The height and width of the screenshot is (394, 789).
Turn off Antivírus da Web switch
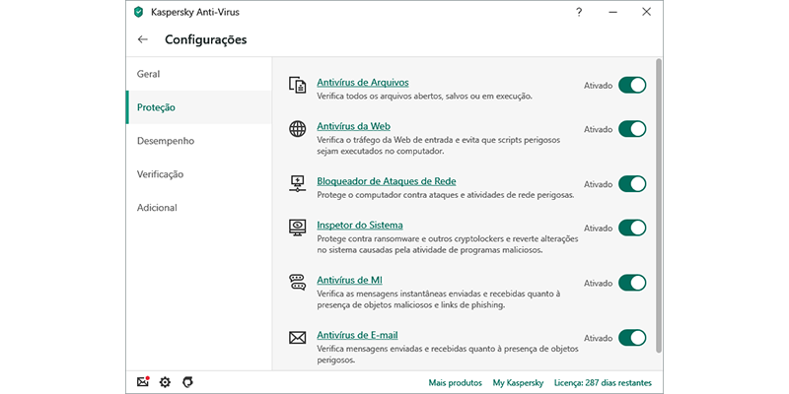pos(631,129)
